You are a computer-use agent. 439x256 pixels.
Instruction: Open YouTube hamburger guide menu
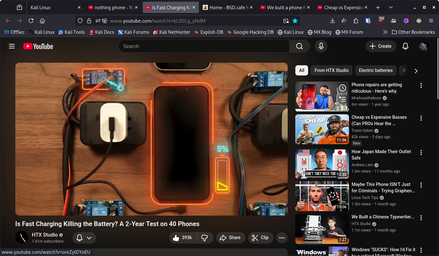(12, 46)
